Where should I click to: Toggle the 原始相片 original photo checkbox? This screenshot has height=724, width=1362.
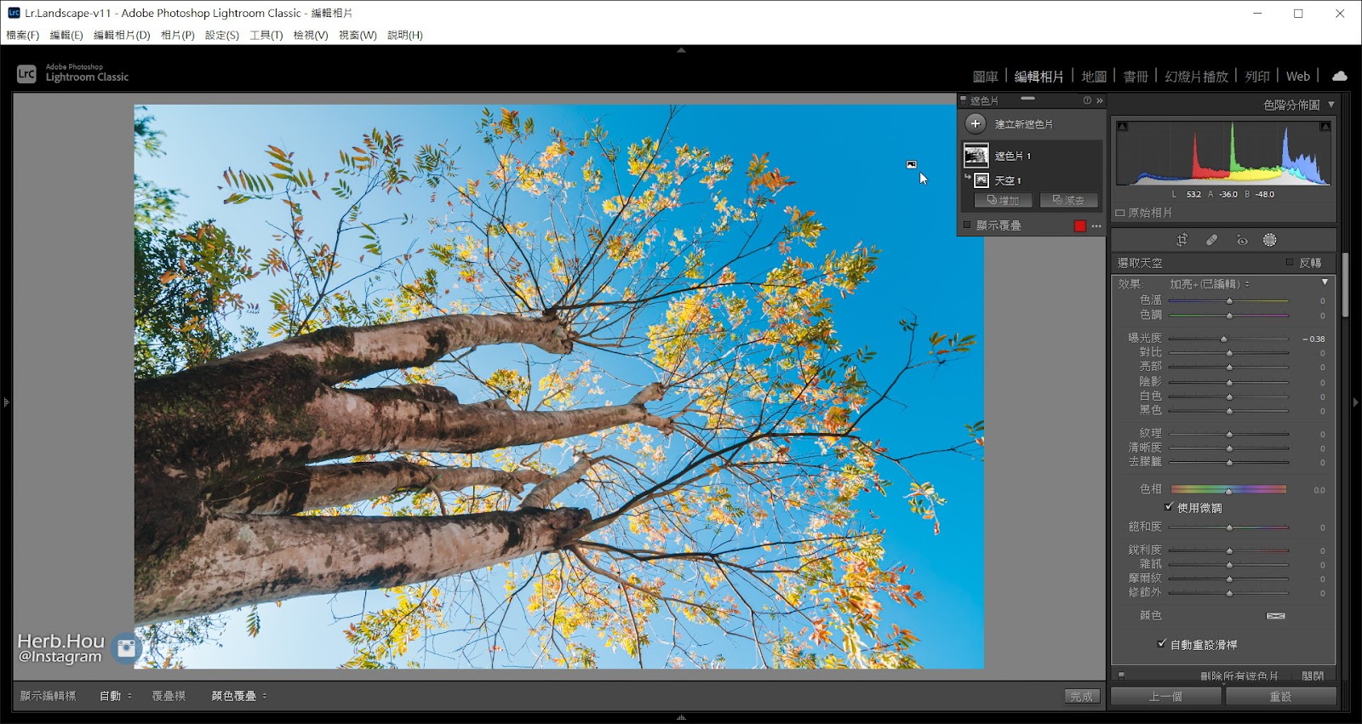tap(1120, 213)
